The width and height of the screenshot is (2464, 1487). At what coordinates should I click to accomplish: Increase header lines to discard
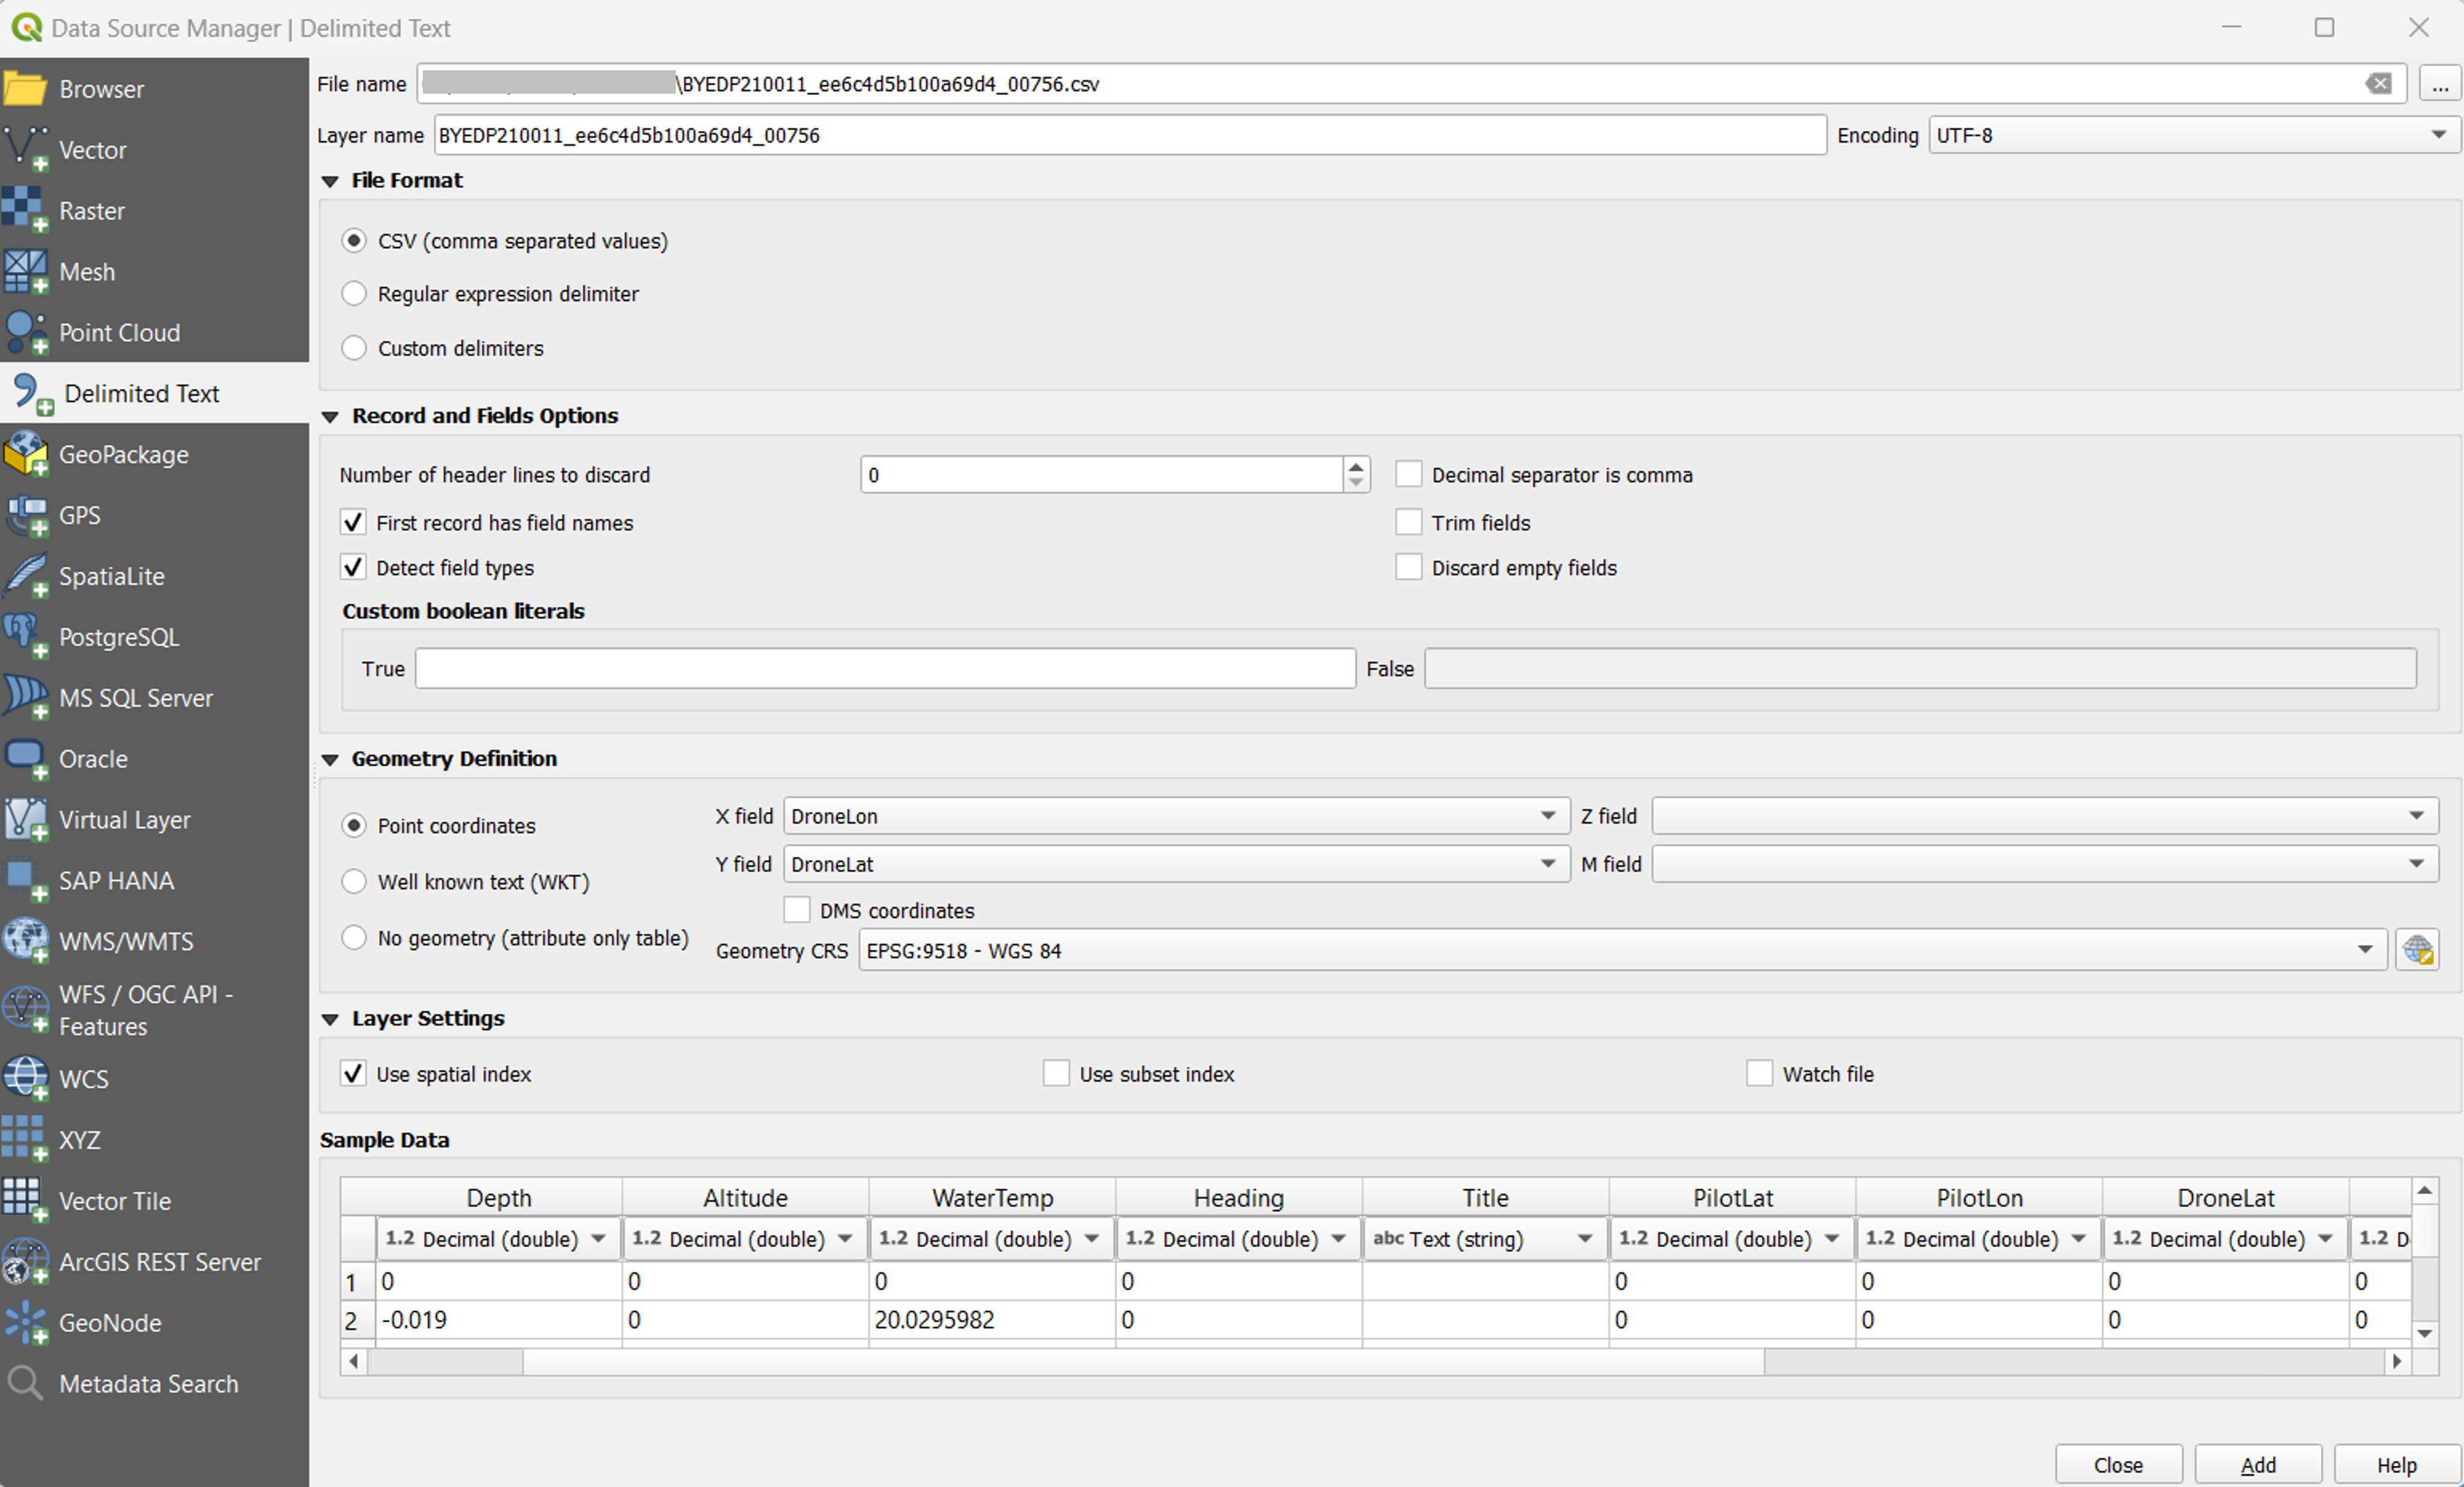[x=1355, y=466]
